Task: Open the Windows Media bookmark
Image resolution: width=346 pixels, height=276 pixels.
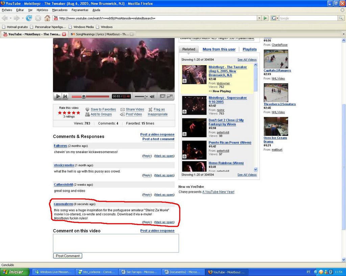Action: click(81, 27)
